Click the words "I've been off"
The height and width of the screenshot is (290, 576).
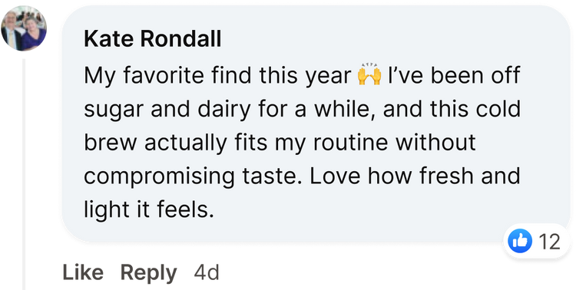pos(454,75)
